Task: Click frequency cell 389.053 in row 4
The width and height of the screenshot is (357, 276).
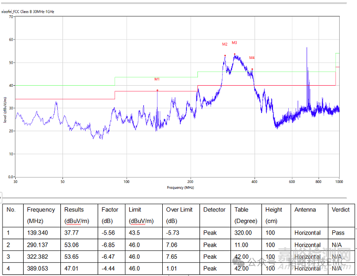Action: [37, 268]
